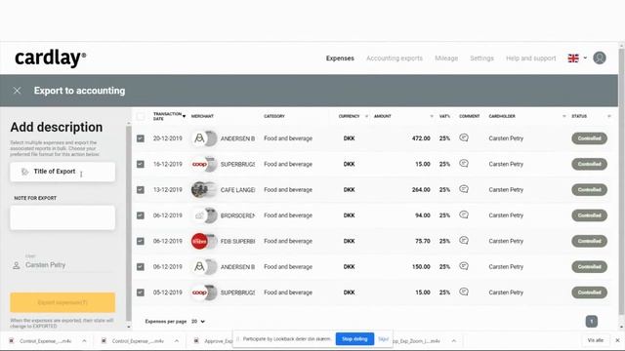This screenshot has height=351, width=625.
Task: Go to page 1 in pagination
Action: click(592, 321)
